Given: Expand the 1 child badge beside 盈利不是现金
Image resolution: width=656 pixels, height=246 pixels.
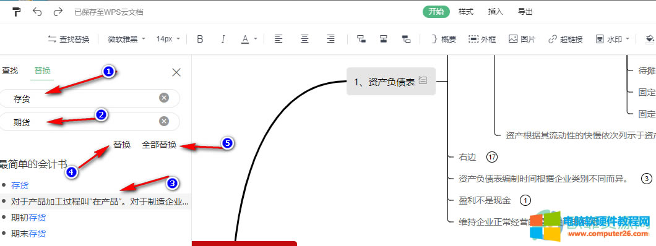Looking at the screenshot, I should [x=525, y=200].
